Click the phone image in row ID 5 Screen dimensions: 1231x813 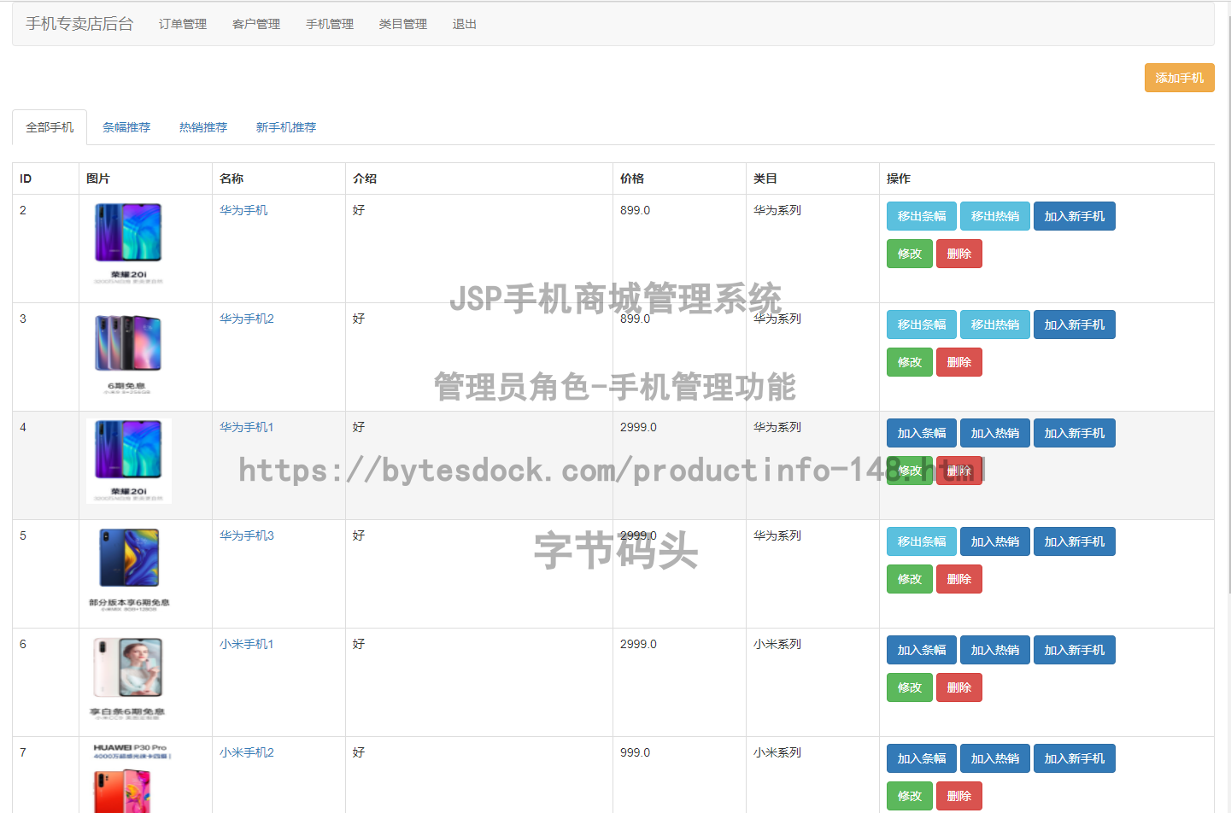pyautogui.click(x=129, y=570)
